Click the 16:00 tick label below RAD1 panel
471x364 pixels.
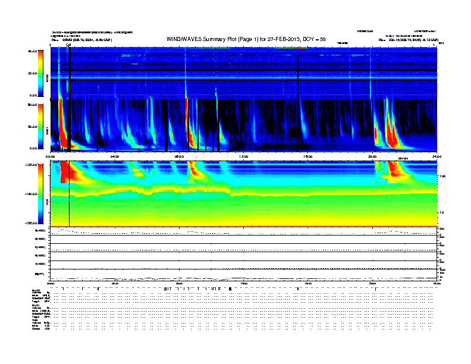pyautogui.click(x=308, y=156)
